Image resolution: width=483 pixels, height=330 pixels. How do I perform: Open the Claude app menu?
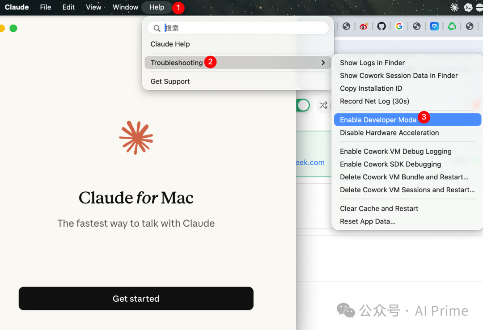[17, 8]
